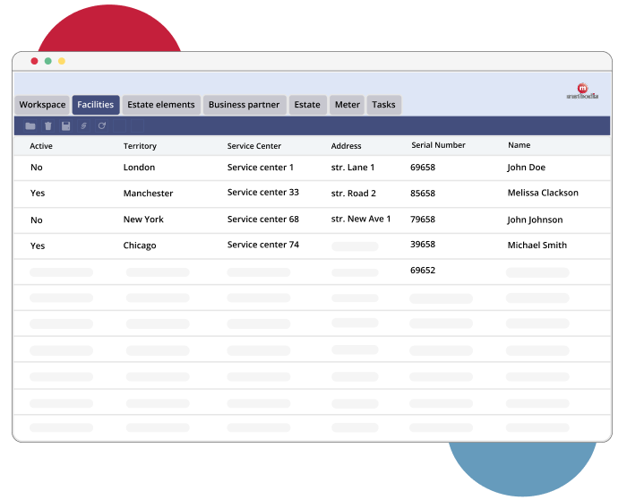Image resolution: width=627 pixels, height=500 pixels.
Task: Click the trash delete icon
Action: (x=48, y=126)
